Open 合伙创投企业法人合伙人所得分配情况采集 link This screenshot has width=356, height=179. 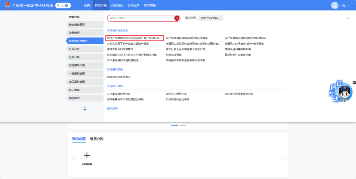132,55
